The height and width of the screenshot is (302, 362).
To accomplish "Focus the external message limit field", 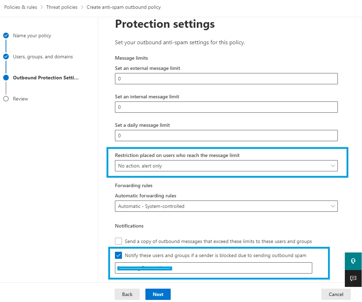I will [x=226, y=79].
